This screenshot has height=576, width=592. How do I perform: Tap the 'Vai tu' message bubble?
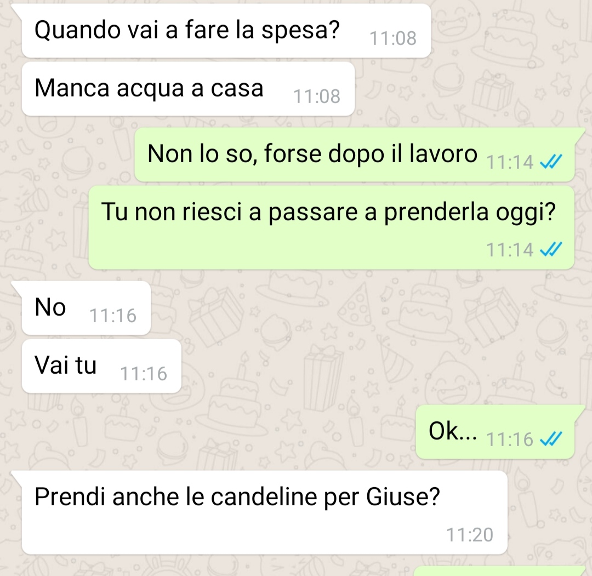[x=101, y=366]
